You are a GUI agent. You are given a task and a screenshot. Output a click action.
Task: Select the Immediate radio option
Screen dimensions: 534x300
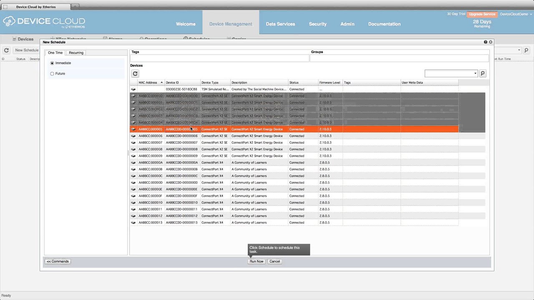(x=52, y=63)
